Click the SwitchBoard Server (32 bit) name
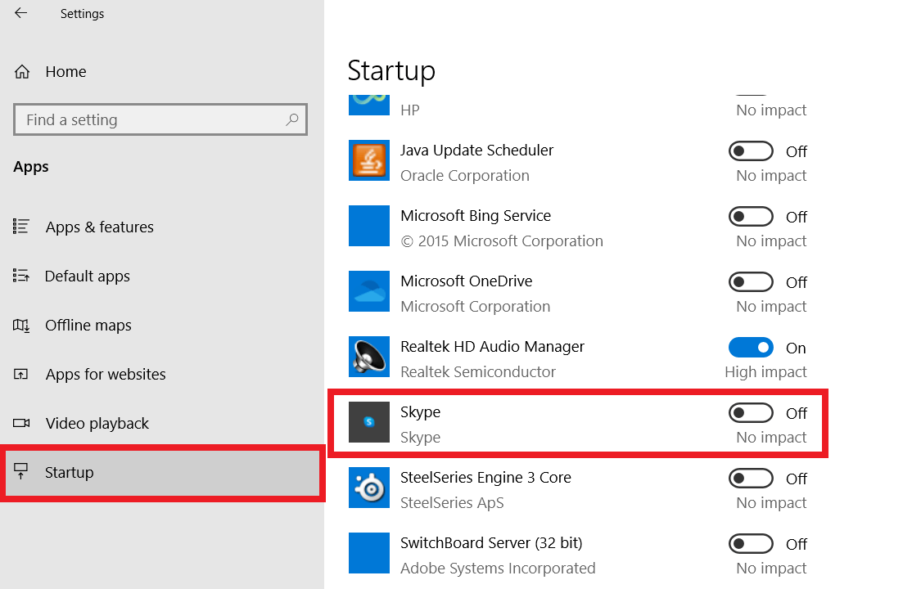The width and height of the screenshot is (912, 589). coord(491,543)
